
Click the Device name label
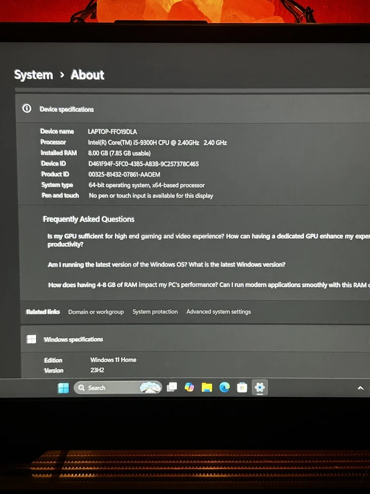57,131
